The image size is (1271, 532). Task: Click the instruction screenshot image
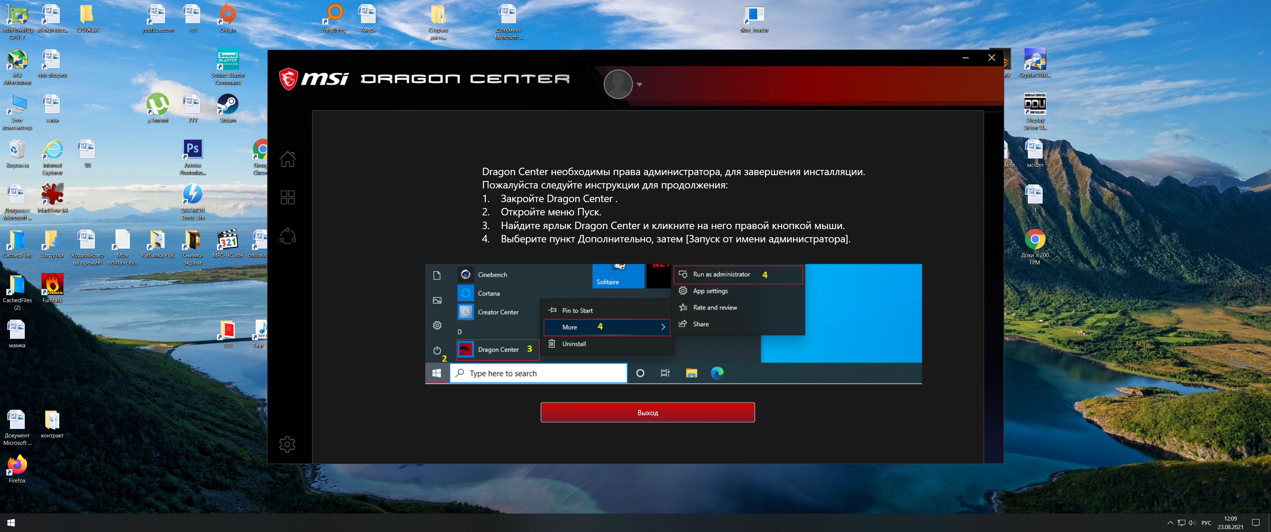673,324
